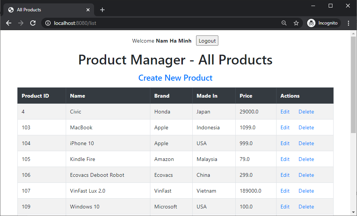Viewport: 357px width, 216px height.
Task: Click the Nam Ha Minh username text
Action: point(173,41)
